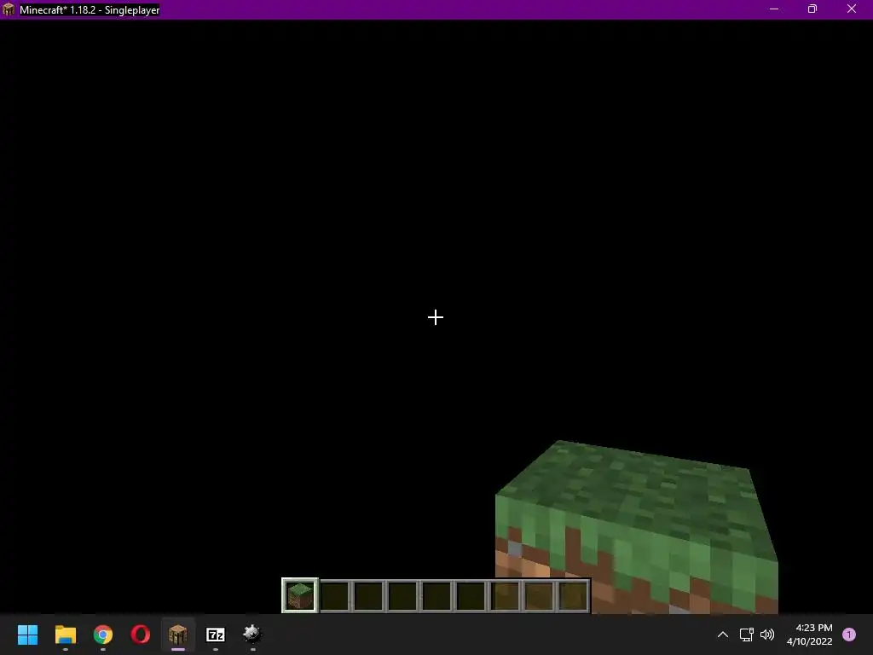Open the volume control in the tray
This screenshot has width=873, height=655.
coord(767,635)
